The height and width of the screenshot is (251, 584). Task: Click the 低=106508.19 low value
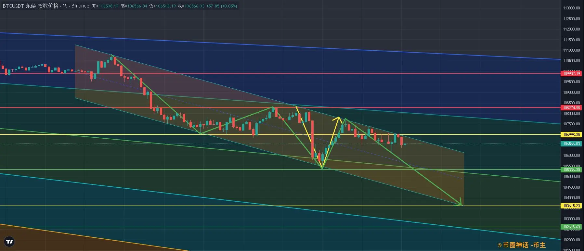coord(162,6)
